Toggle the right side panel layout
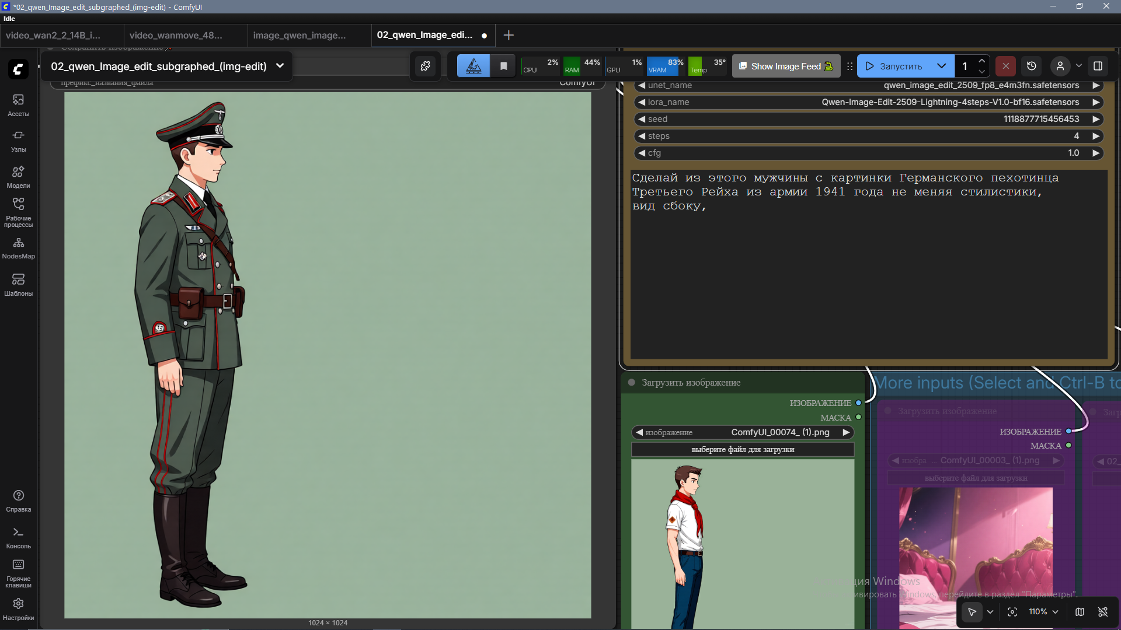 click(x=1098, y=66)
